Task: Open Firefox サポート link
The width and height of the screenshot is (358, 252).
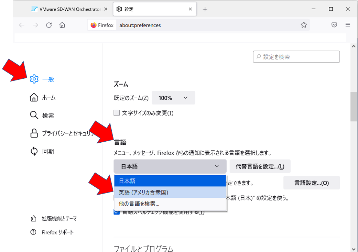Action: 52,232
